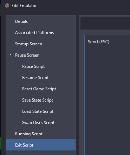Click the LaunchBox cube icon in title bar
The image size is (130, 155).
tap(7, 6)
